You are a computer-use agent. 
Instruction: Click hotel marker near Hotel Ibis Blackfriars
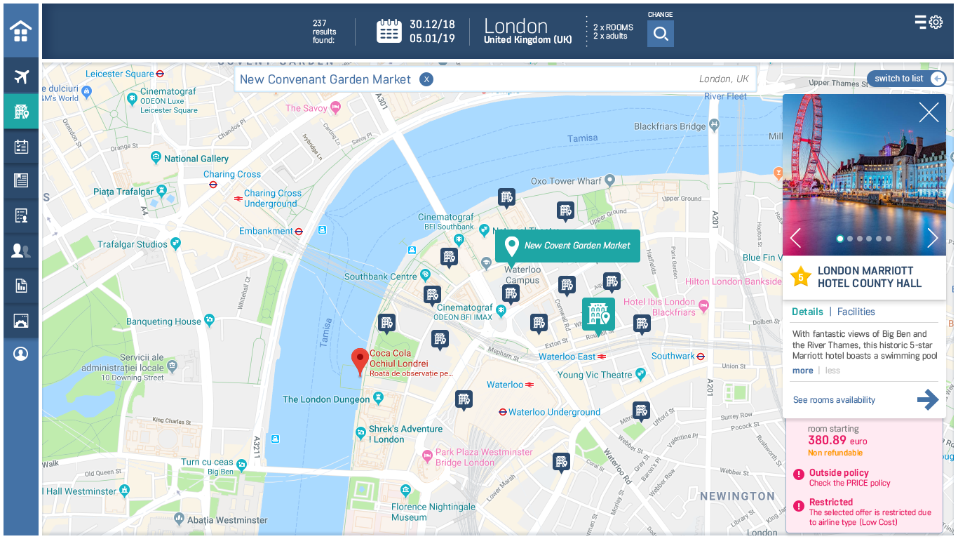click(642, 323)
